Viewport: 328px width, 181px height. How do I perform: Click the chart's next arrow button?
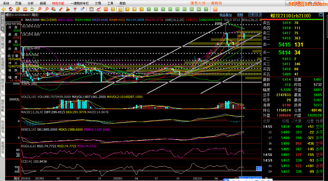point(255,15)
